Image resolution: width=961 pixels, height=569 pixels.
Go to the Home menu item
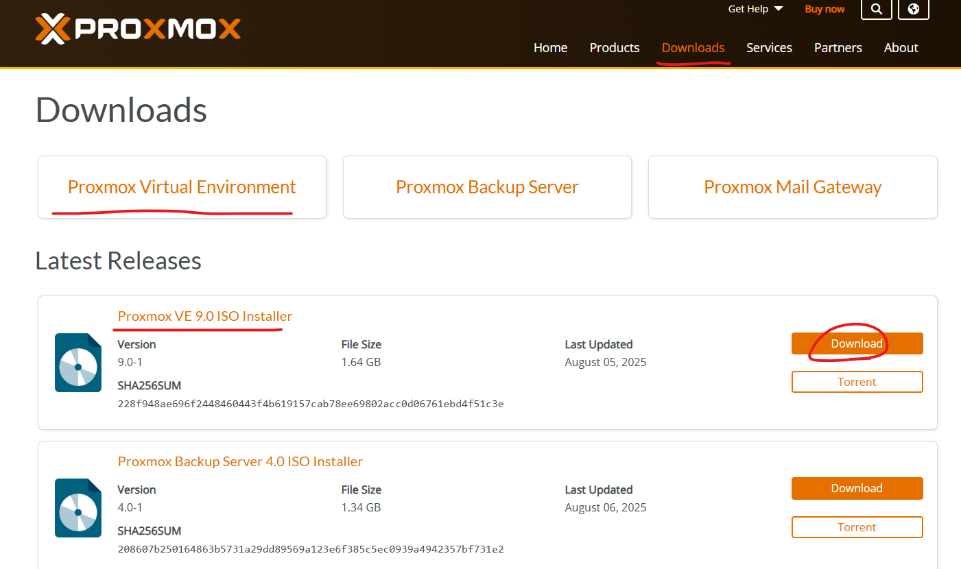tap(550, 47)
